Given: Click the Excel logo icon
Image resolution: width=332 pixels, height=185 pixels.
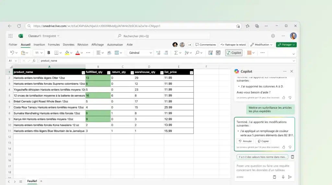Looking at the screenshot, I should (20, 36).
